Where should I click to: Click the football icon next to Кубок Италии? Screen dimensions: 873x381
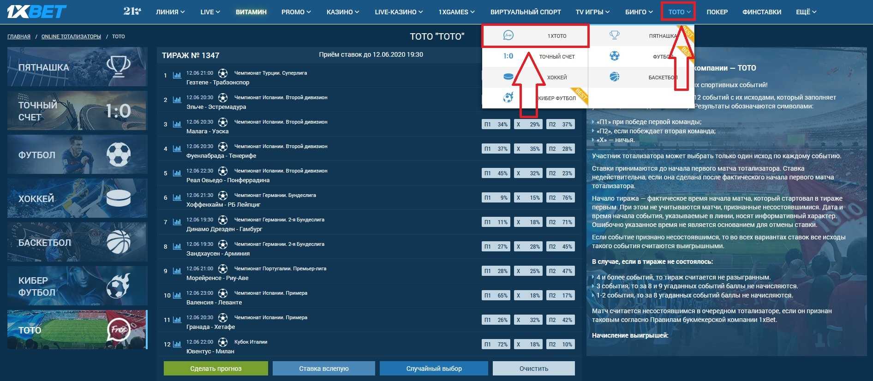pos(223,342)
